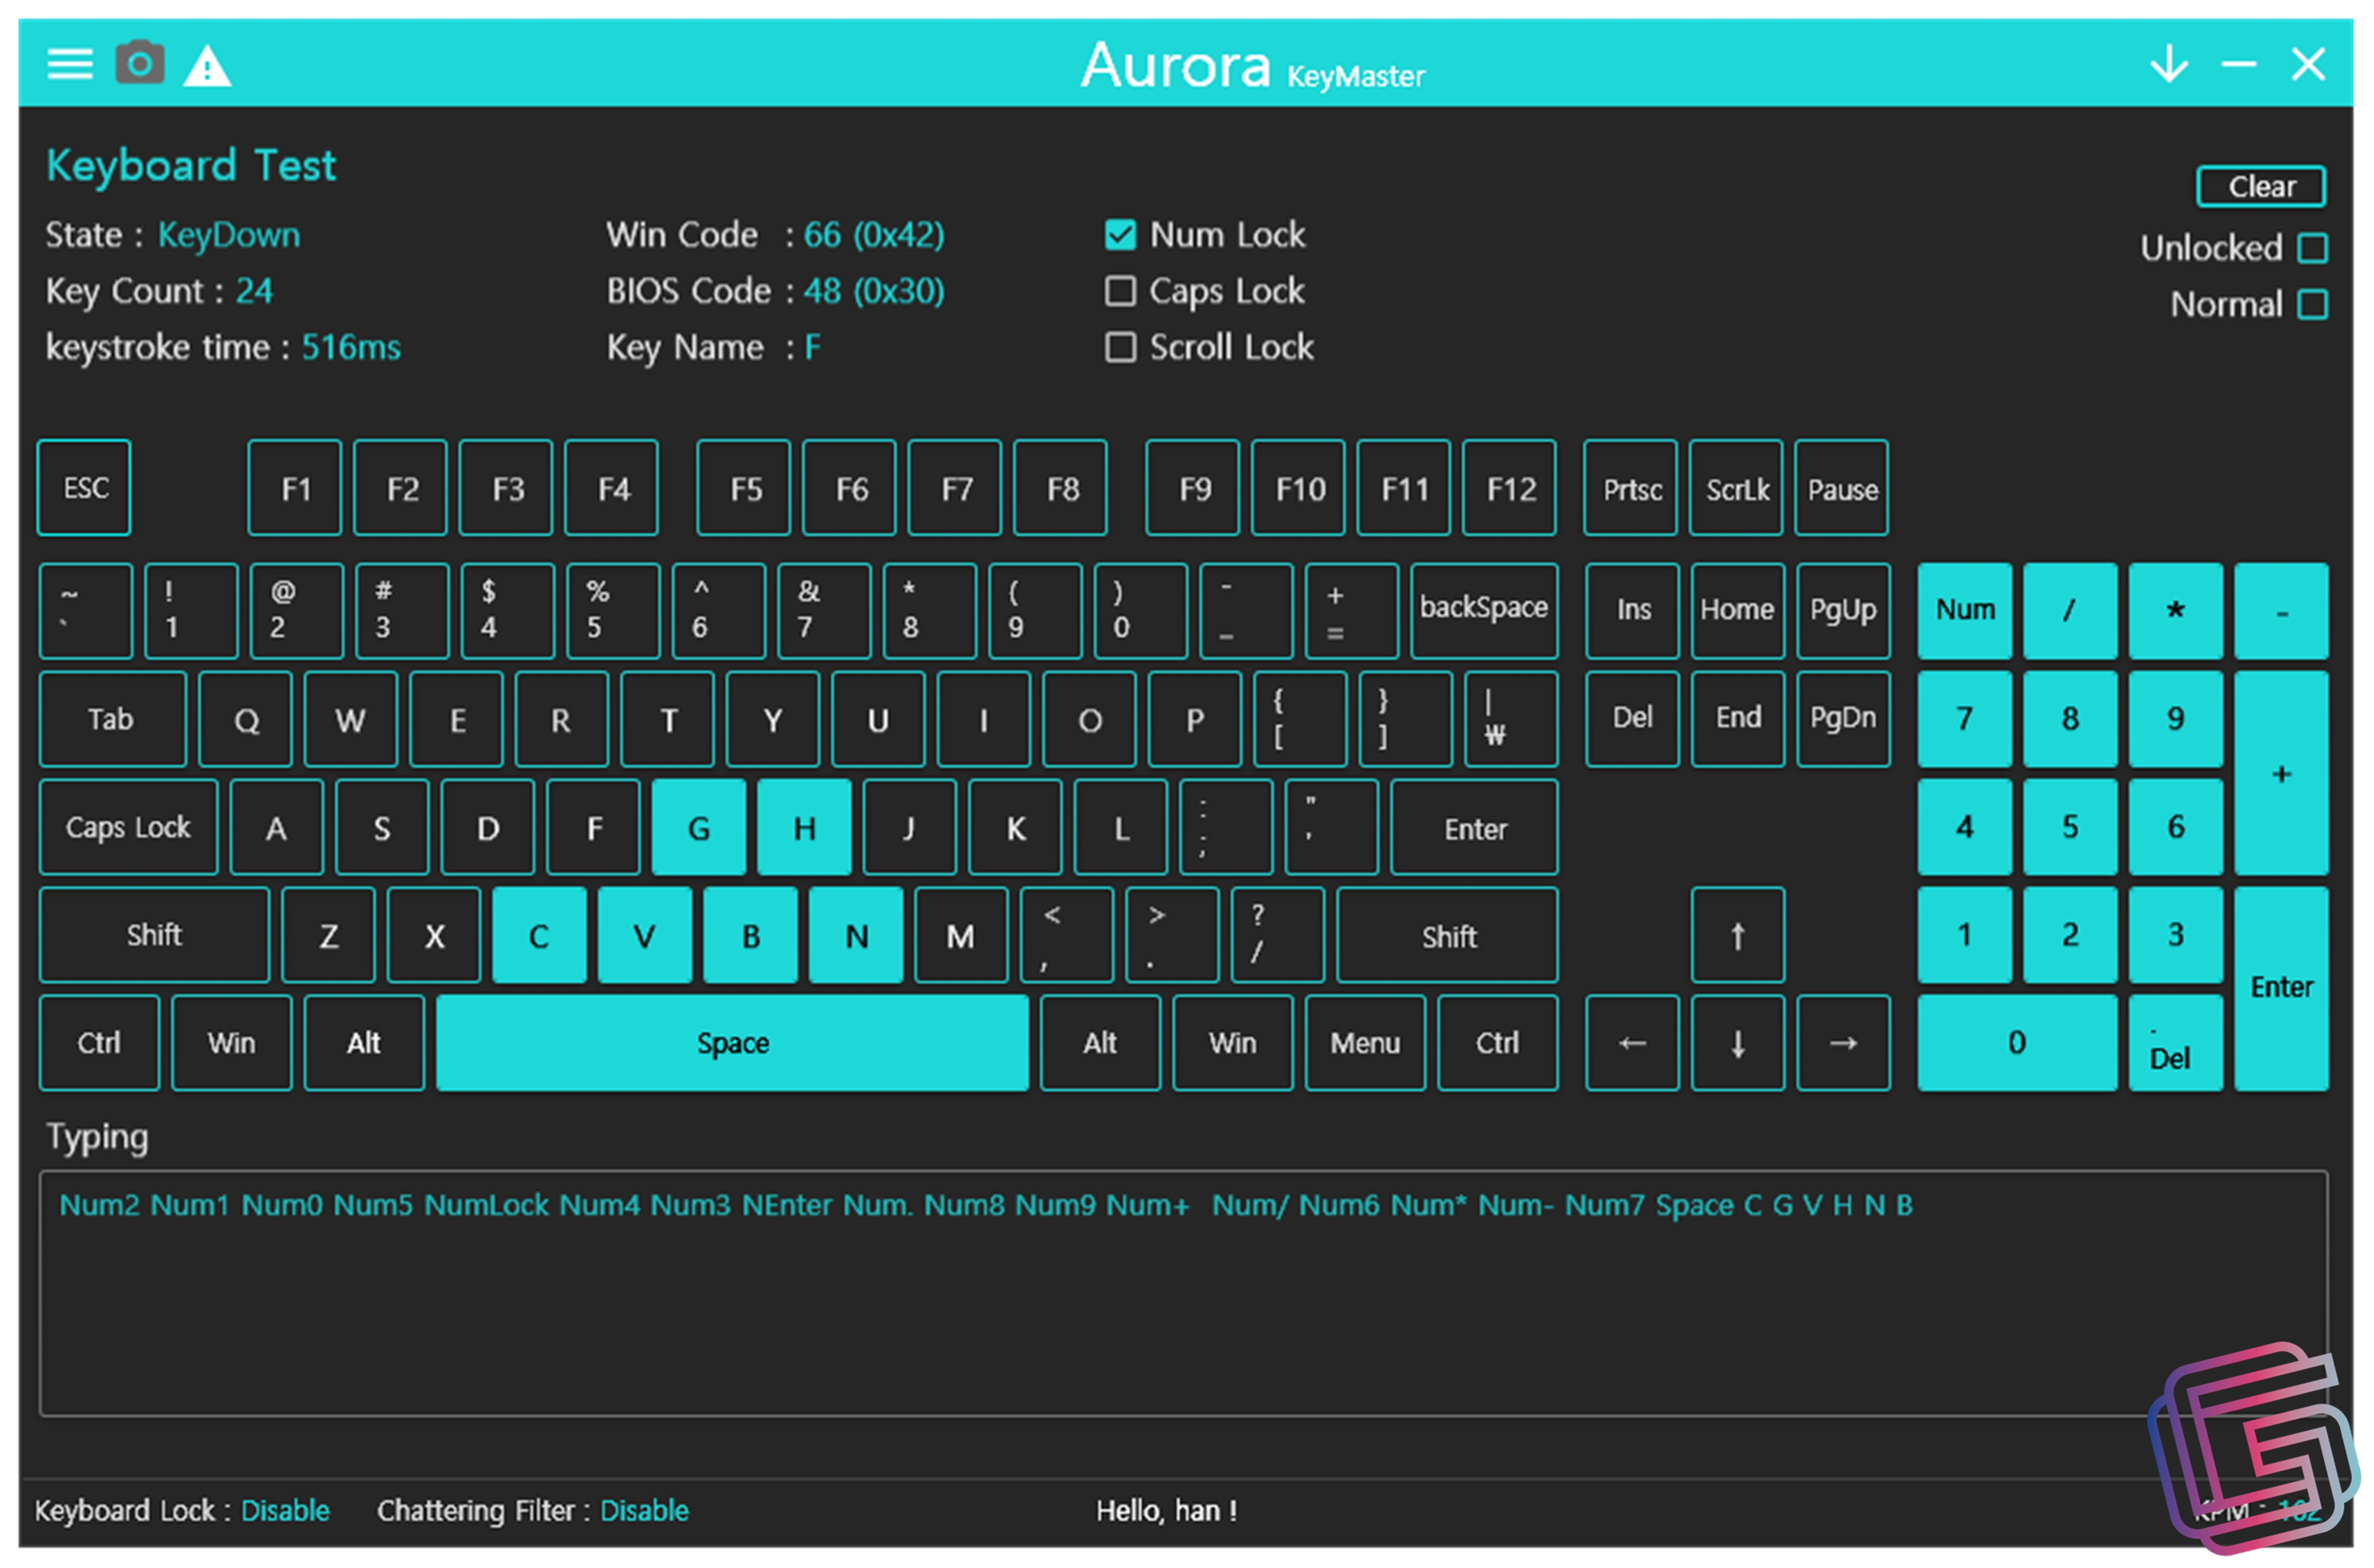
Task: Click the Caps Lock key
Action: (128, 827)
